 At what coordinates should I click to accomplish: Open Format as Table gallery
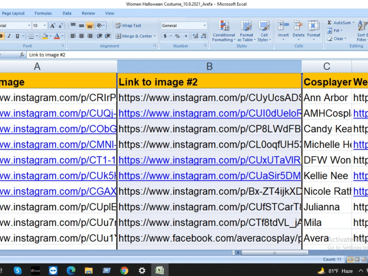tap(247, 31)
